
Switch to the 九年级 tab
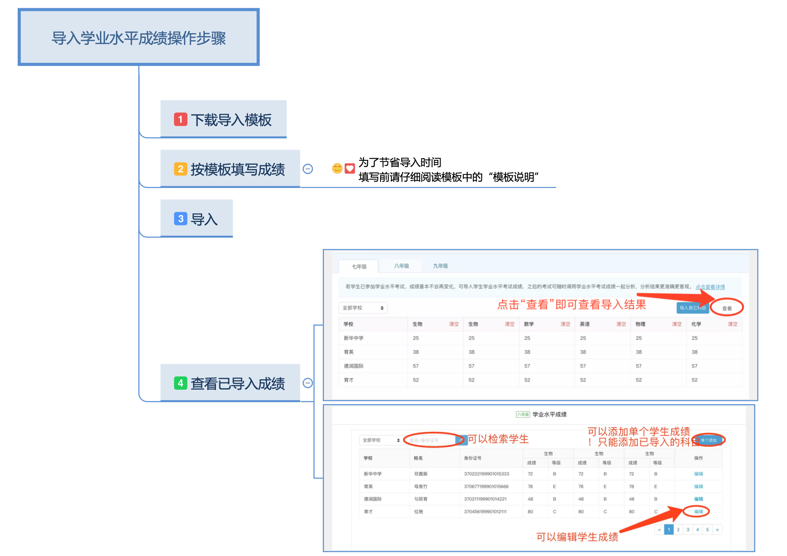pos(440,266)
